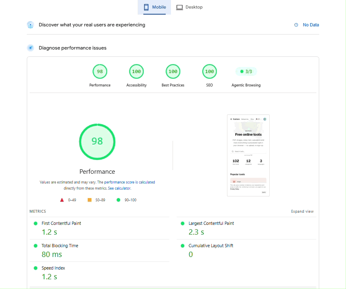346x289 pixels.
Task: Switch to the Mobile tab
Action: click(x=154, y=7)
